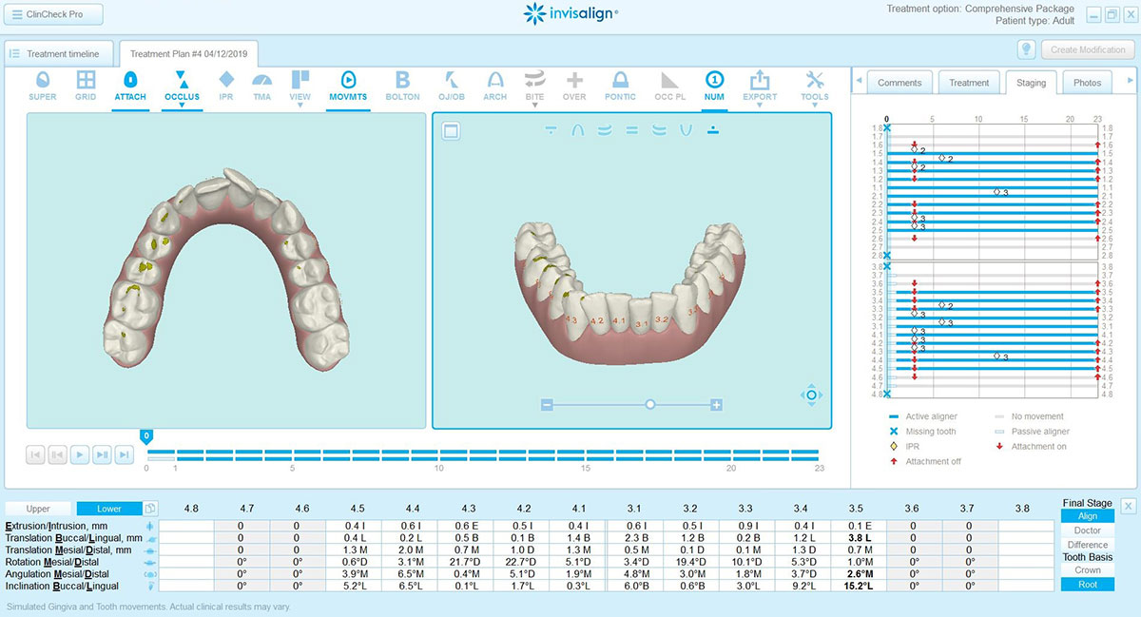This screenshot has width=1141, height=617.
Task: Open the Treatment timeline tab
Action: point(58,53)
